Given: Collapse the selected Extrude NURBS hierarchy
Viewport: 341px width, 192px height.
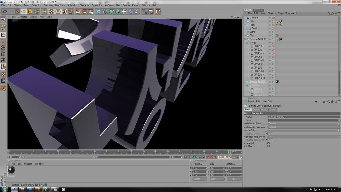Looking at the screenshot, I should click(x=245, y=82).
